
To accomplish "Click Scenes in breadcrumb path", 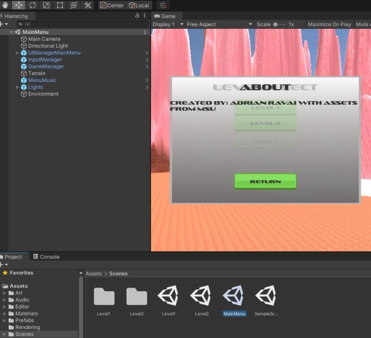I will pyautogui.click(x=118, y=273).
